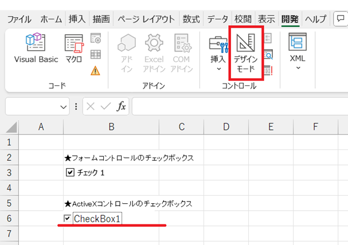Select the row 3 header
Image resolution: width=348 pixels, height=245 pixels.
9,172
